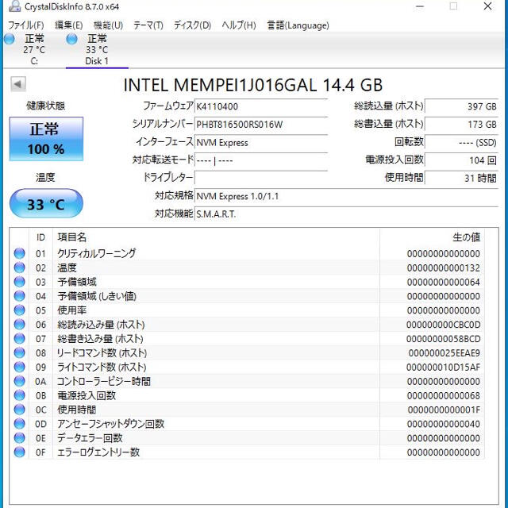508x508 pixels.
Task: Click raw value 0000000058BCD
Action: tap(444, 339)
